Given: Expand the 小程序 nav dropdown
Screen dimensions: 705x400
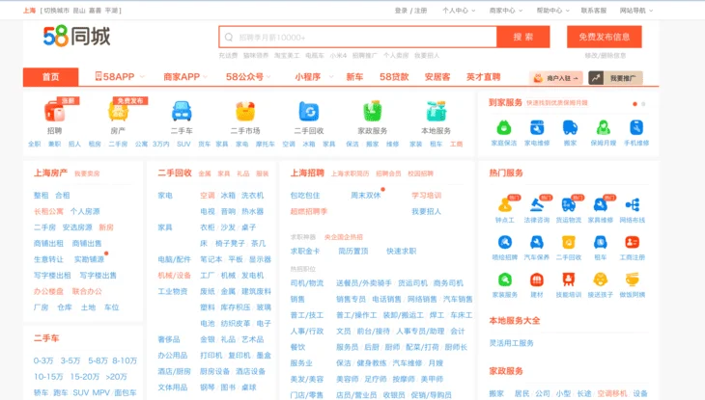Looking at the screenshot, I should point(314,77).
